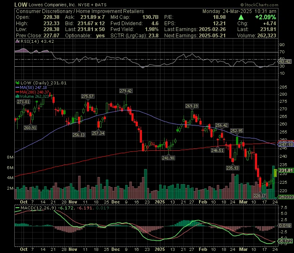Screen dimensions: 294x253
Task: Click the 241.90 low price label
Action: tap(168, 158)
